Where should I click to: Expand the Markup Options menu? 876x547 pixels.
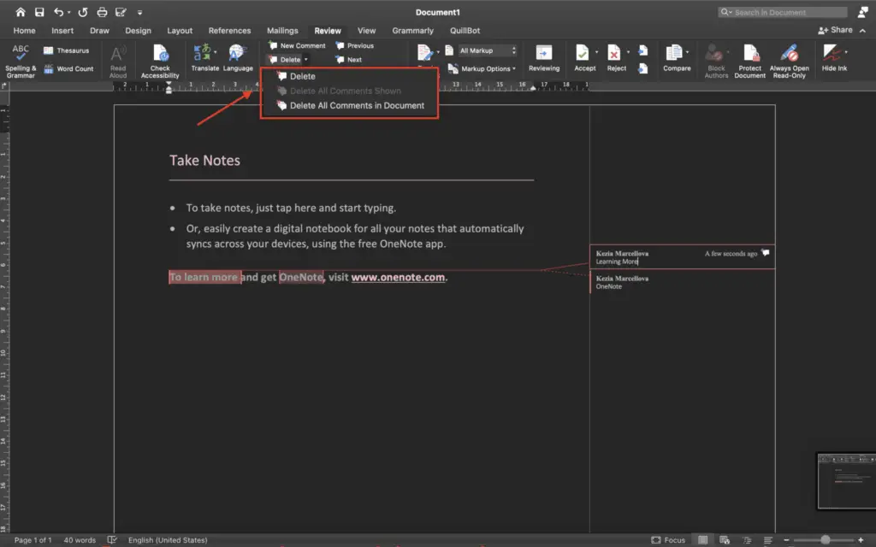coord(485,68)
